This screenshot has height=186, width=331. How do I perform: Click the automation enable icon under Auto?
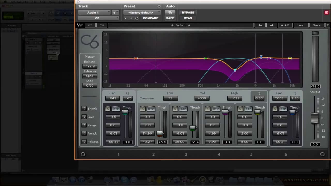(x=170, y=12)
